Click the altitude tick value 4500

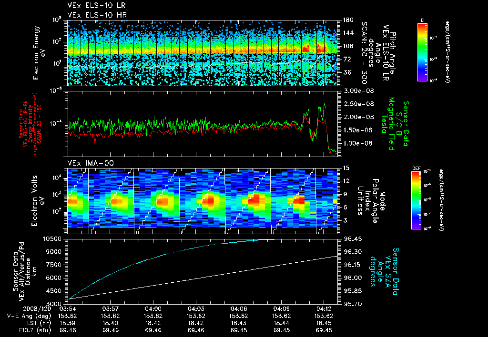(53, 291)
